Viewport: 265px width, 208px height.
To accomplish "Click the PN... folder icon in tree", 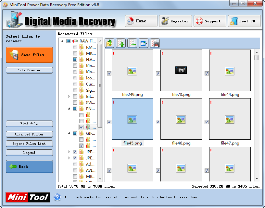I will [x=82, y=109].
